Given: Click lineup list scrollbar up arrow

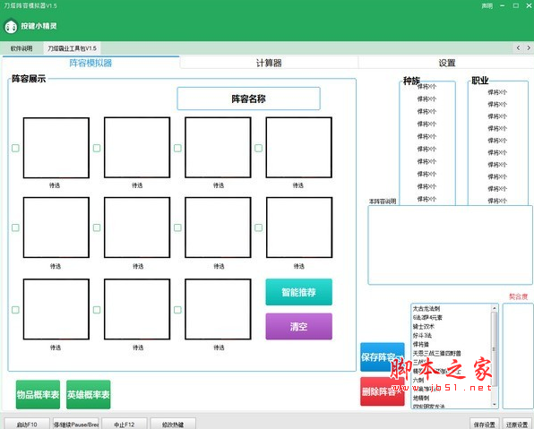Looking at the screenshot, I should 495,307.
